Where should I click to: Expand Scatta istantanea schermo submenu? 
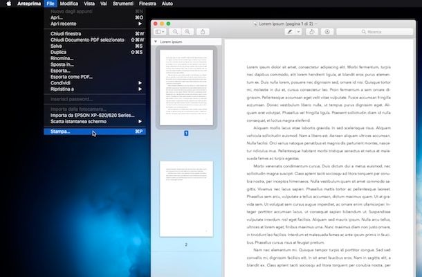coord(95,121)
